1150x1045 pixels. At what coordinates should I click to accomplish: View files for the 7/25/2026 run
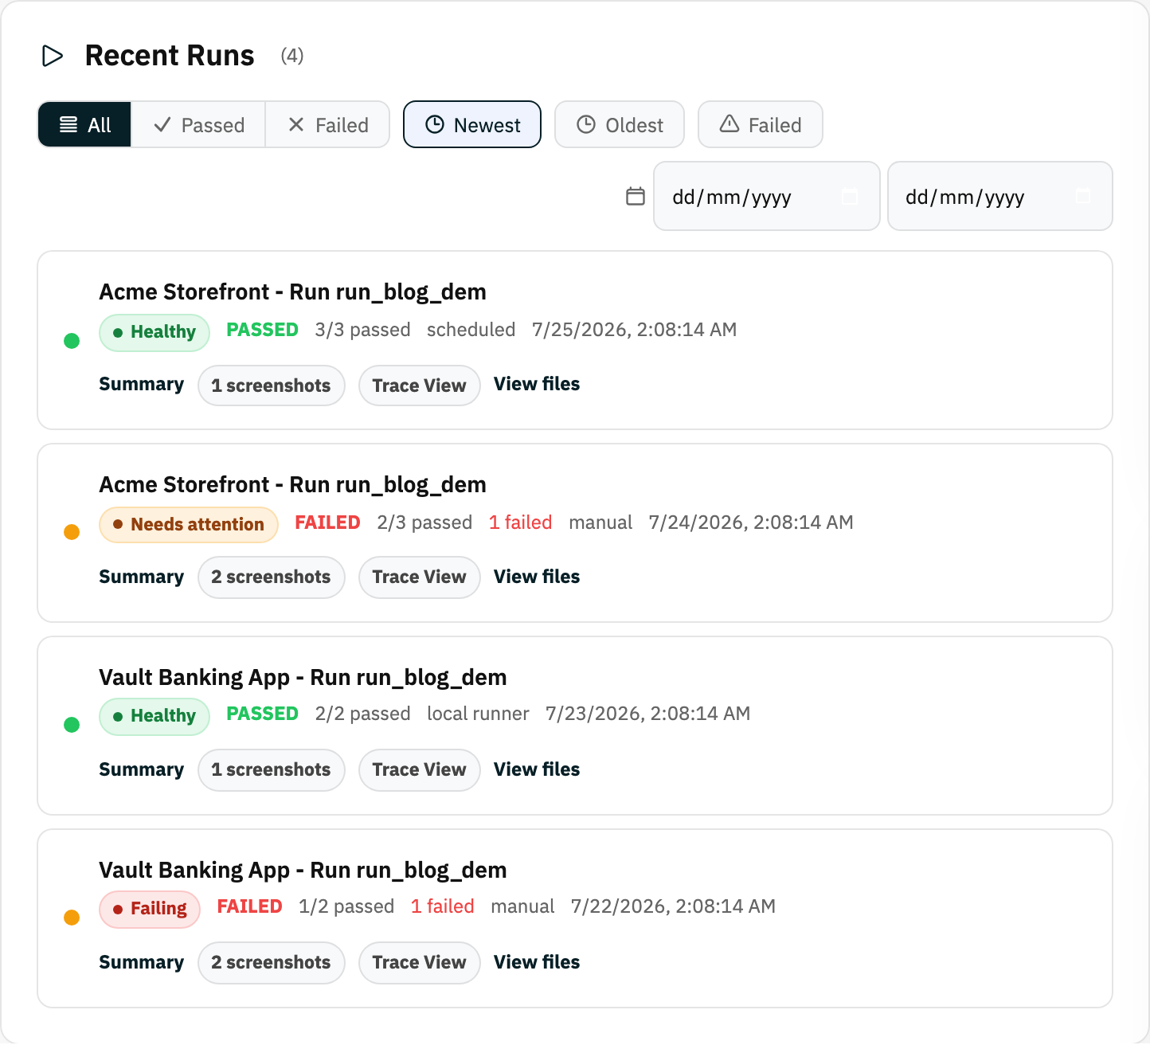(x=537, y=385)
